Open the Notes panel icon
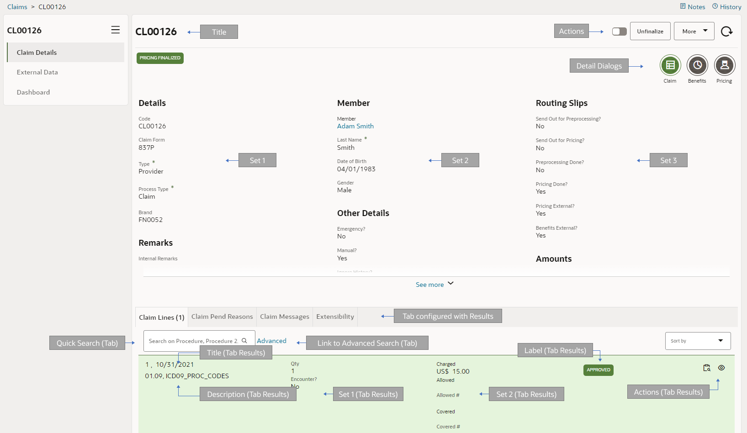 pyautogui.click(x=682, y=6)
